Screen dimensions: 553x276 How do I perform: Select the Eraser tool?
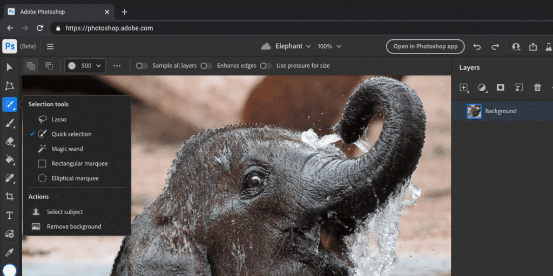click(9, 142)
